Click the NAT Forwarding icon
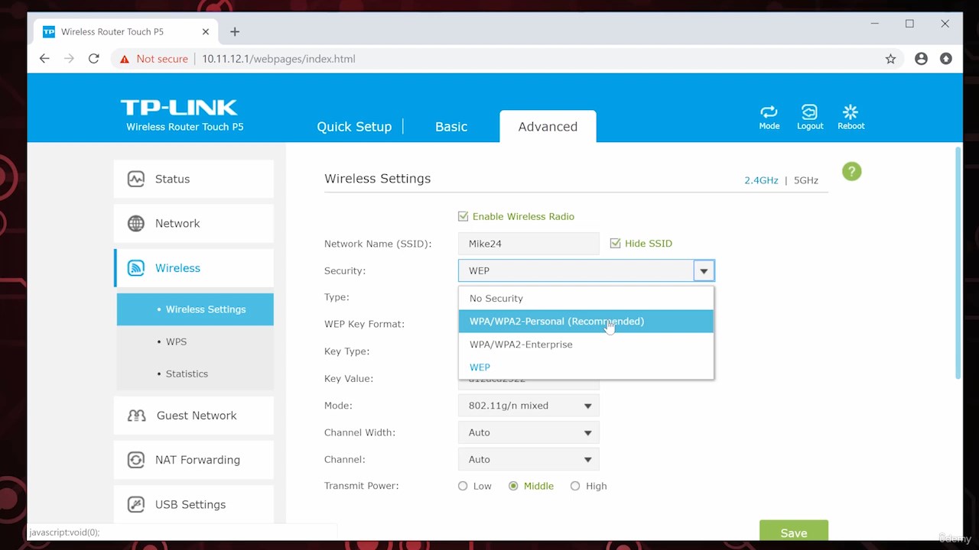 [x=136, y=460]
